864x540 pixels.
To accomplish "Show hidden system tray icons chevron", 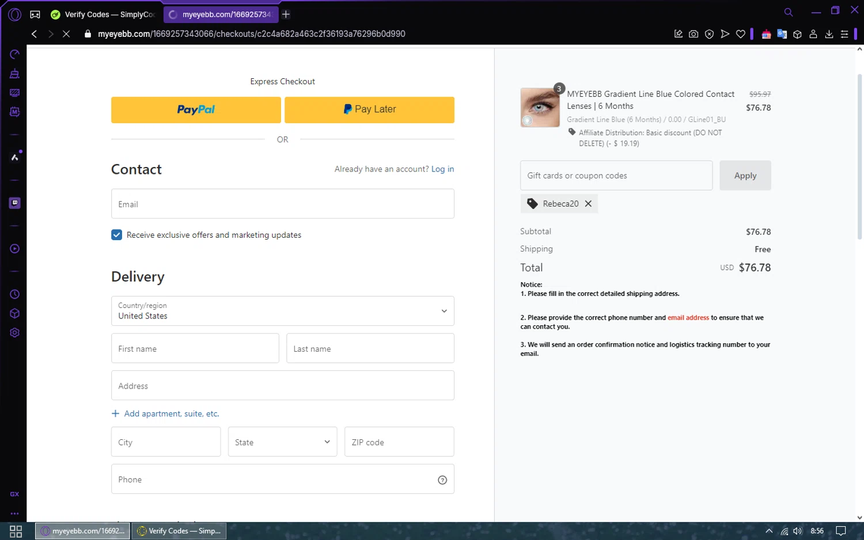I will pyautogui.click(x=769, y=531).
